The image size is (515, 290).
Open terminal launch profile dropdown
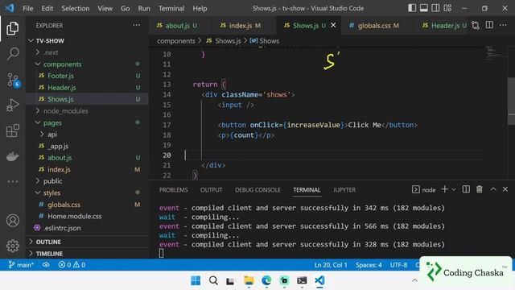pos(454,190)
